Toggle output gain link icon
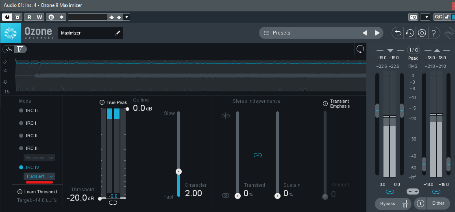Image resolution: width=455 pixels, height=212 pixels. coord(436,192)
